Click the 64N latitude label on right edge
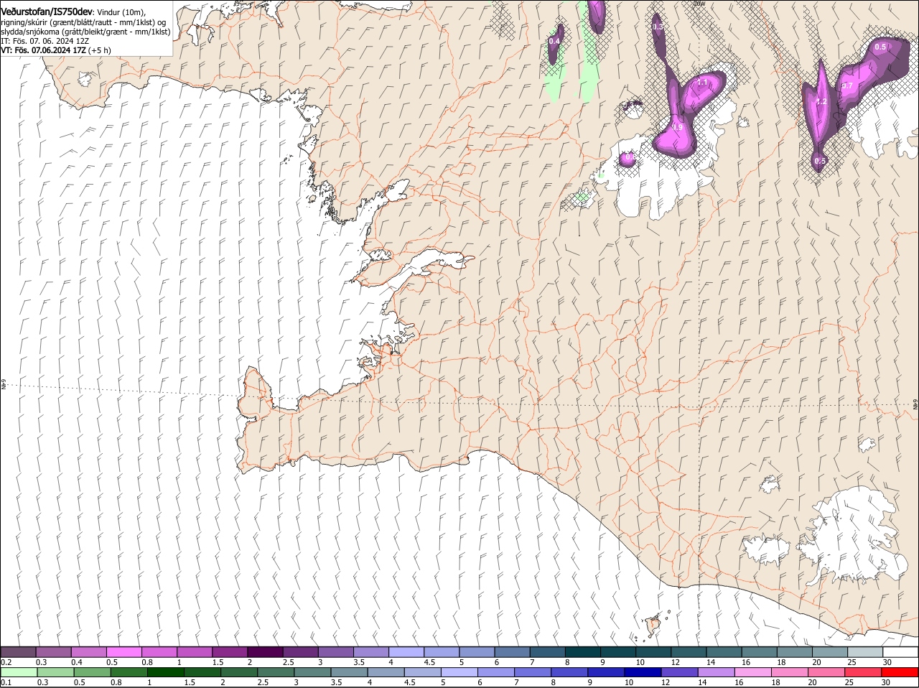919x688 pixels. click(x=915, y=404)
